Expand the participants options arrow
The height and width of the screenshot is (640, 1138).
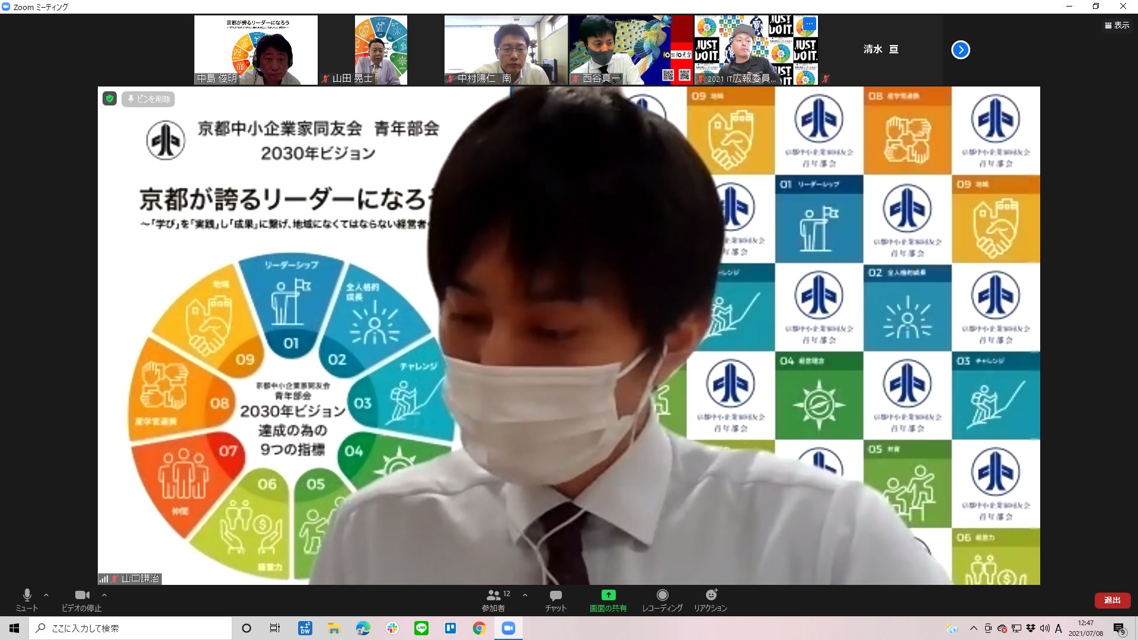tap(525, 595)
